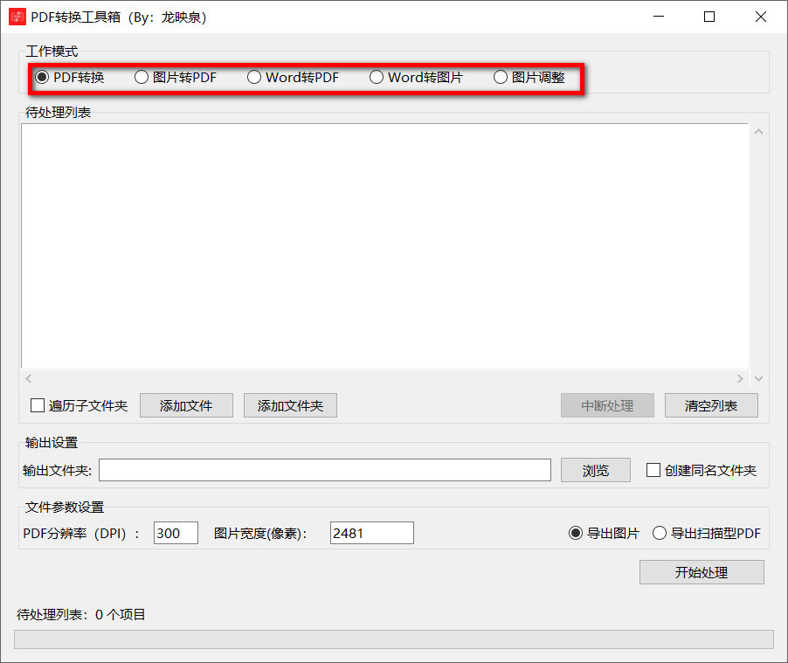Click the disabled 中断处理 button
This screenshot has height=663, width=788.
pyautogui.click(x=607, y=404)
